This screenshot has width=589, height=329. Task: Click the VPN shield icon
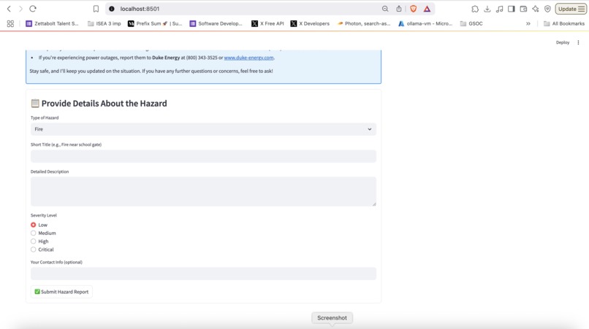tap(547, 9)
